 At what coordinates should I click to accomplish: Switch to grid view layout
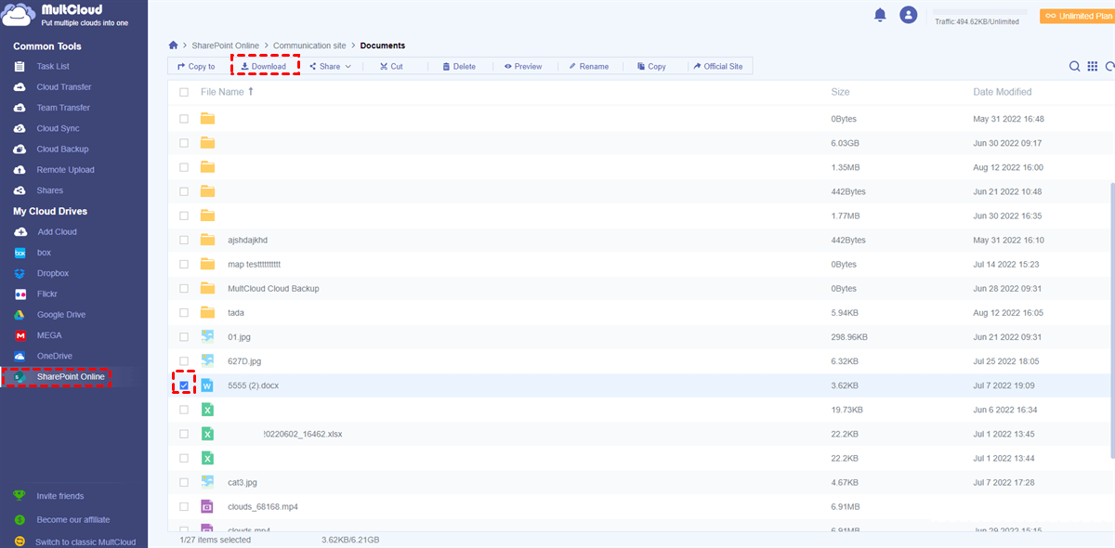click(1093, 66)
